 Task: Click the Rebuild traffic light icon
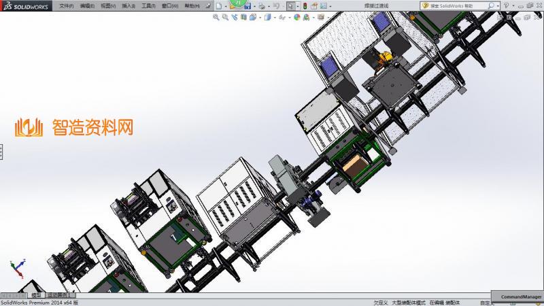click(305, 5)
